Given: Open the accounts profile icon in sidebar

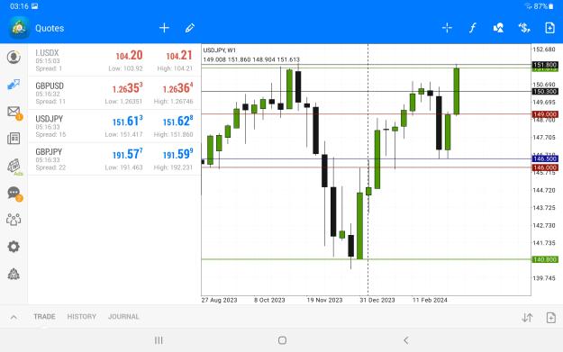Looking at the screenshot, I should [x=14, y=58].
